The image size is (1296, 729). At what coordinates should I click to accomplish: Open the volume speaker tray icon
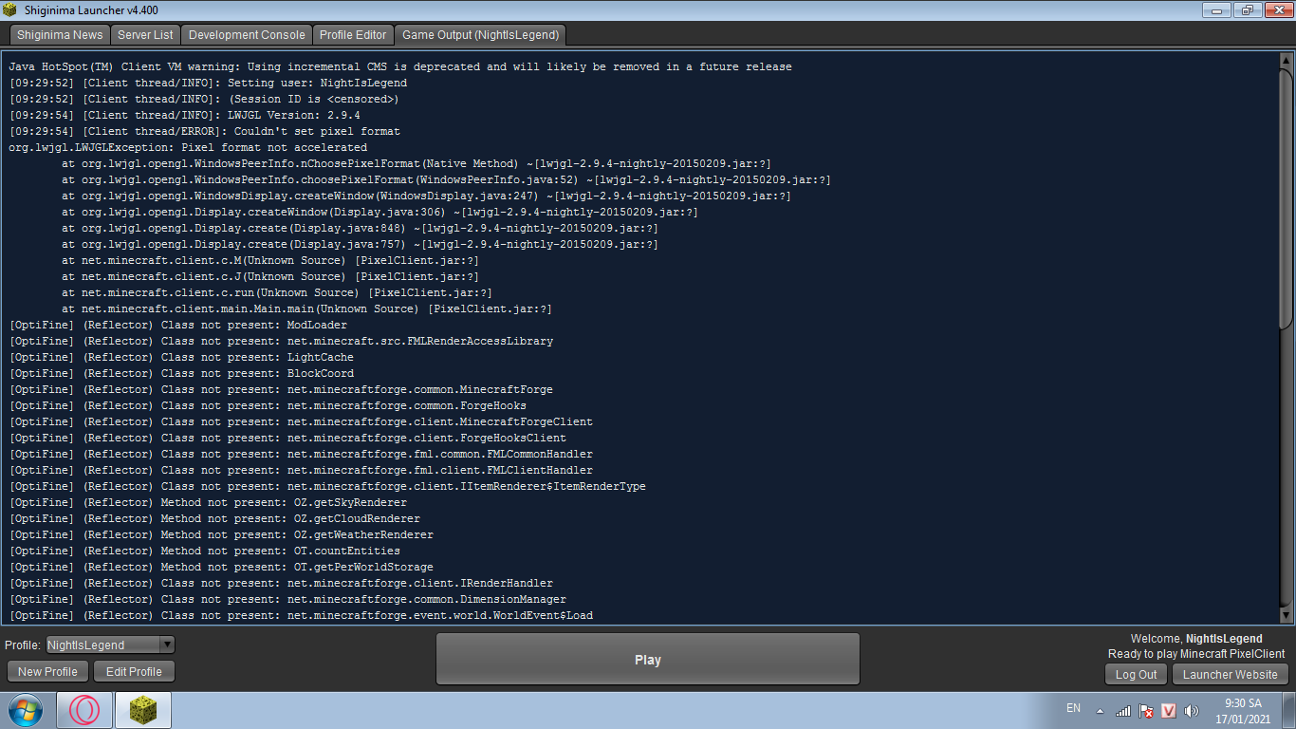click(x=1192, y=710)
